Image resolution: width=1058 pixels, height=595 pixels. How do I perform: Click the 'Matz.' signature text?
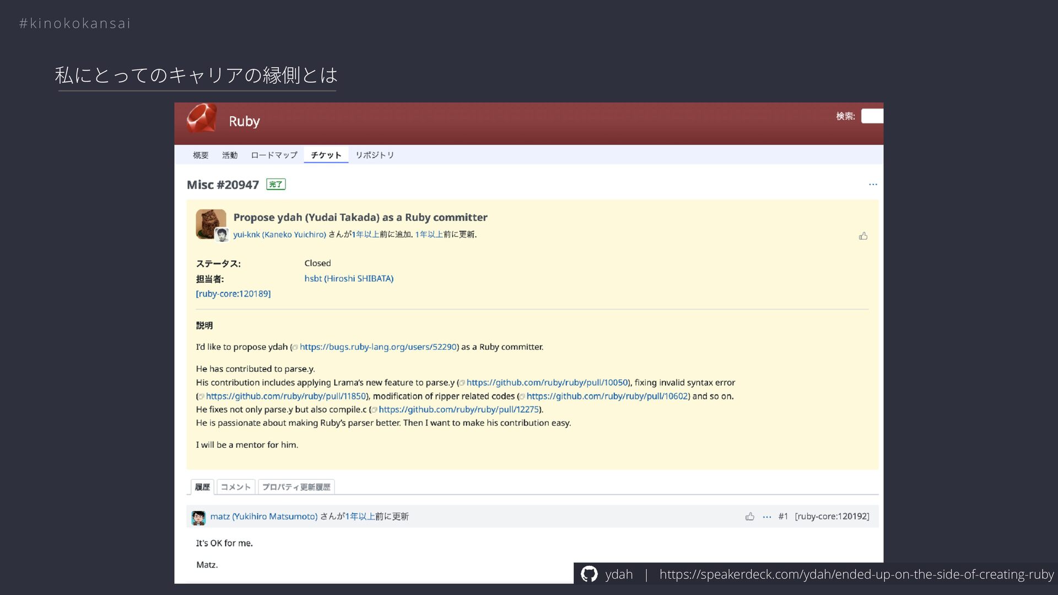pyautogui.click(x=207, y=565)
